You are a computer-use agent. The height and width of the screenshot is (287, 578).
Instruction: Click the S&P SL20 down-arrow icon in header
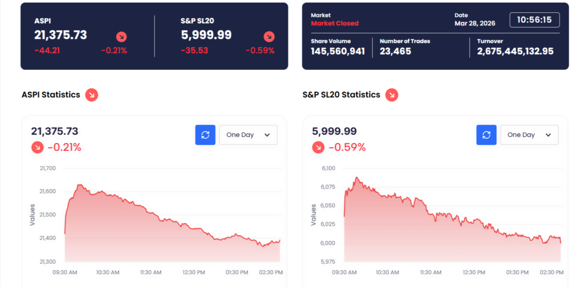269,37
